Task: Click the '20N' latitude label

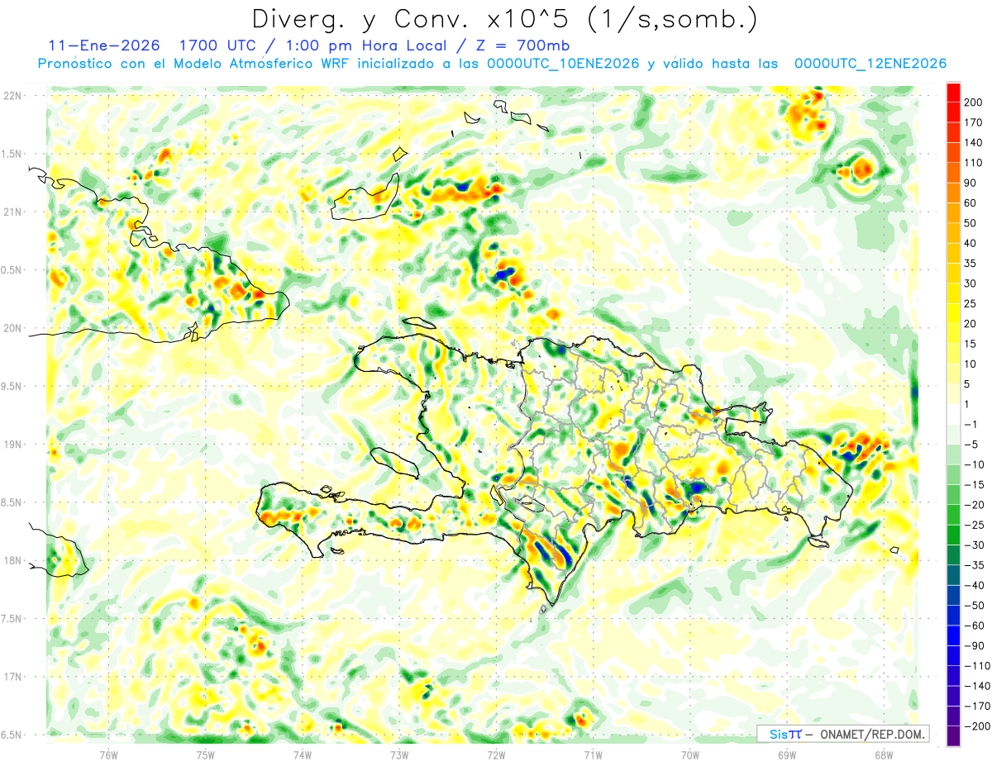Action: [x=12, y=328]
